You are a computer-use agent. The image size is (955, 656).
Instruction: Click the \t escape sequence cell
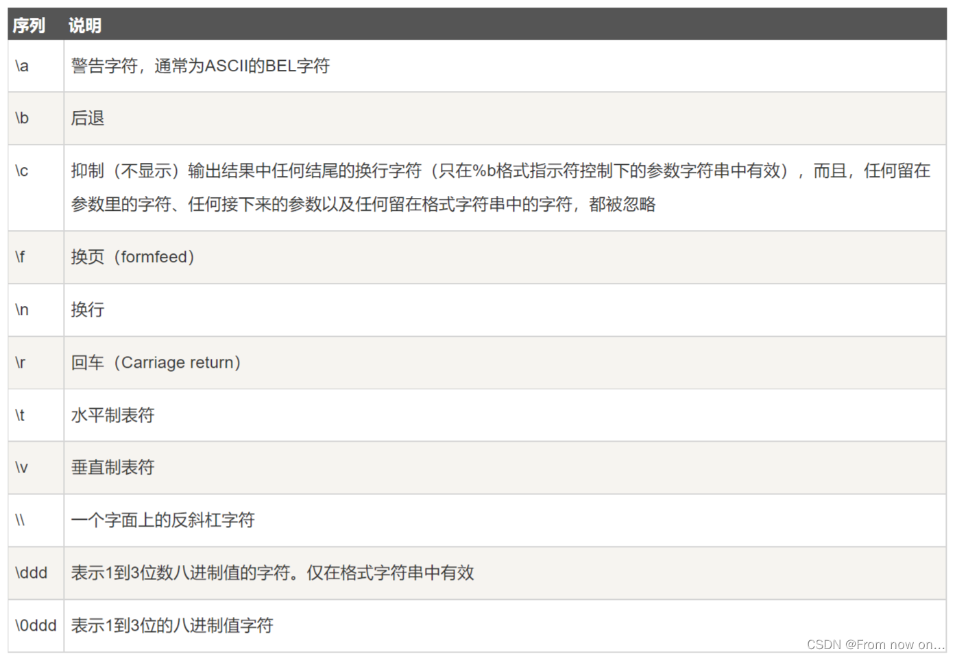point(20,415)
